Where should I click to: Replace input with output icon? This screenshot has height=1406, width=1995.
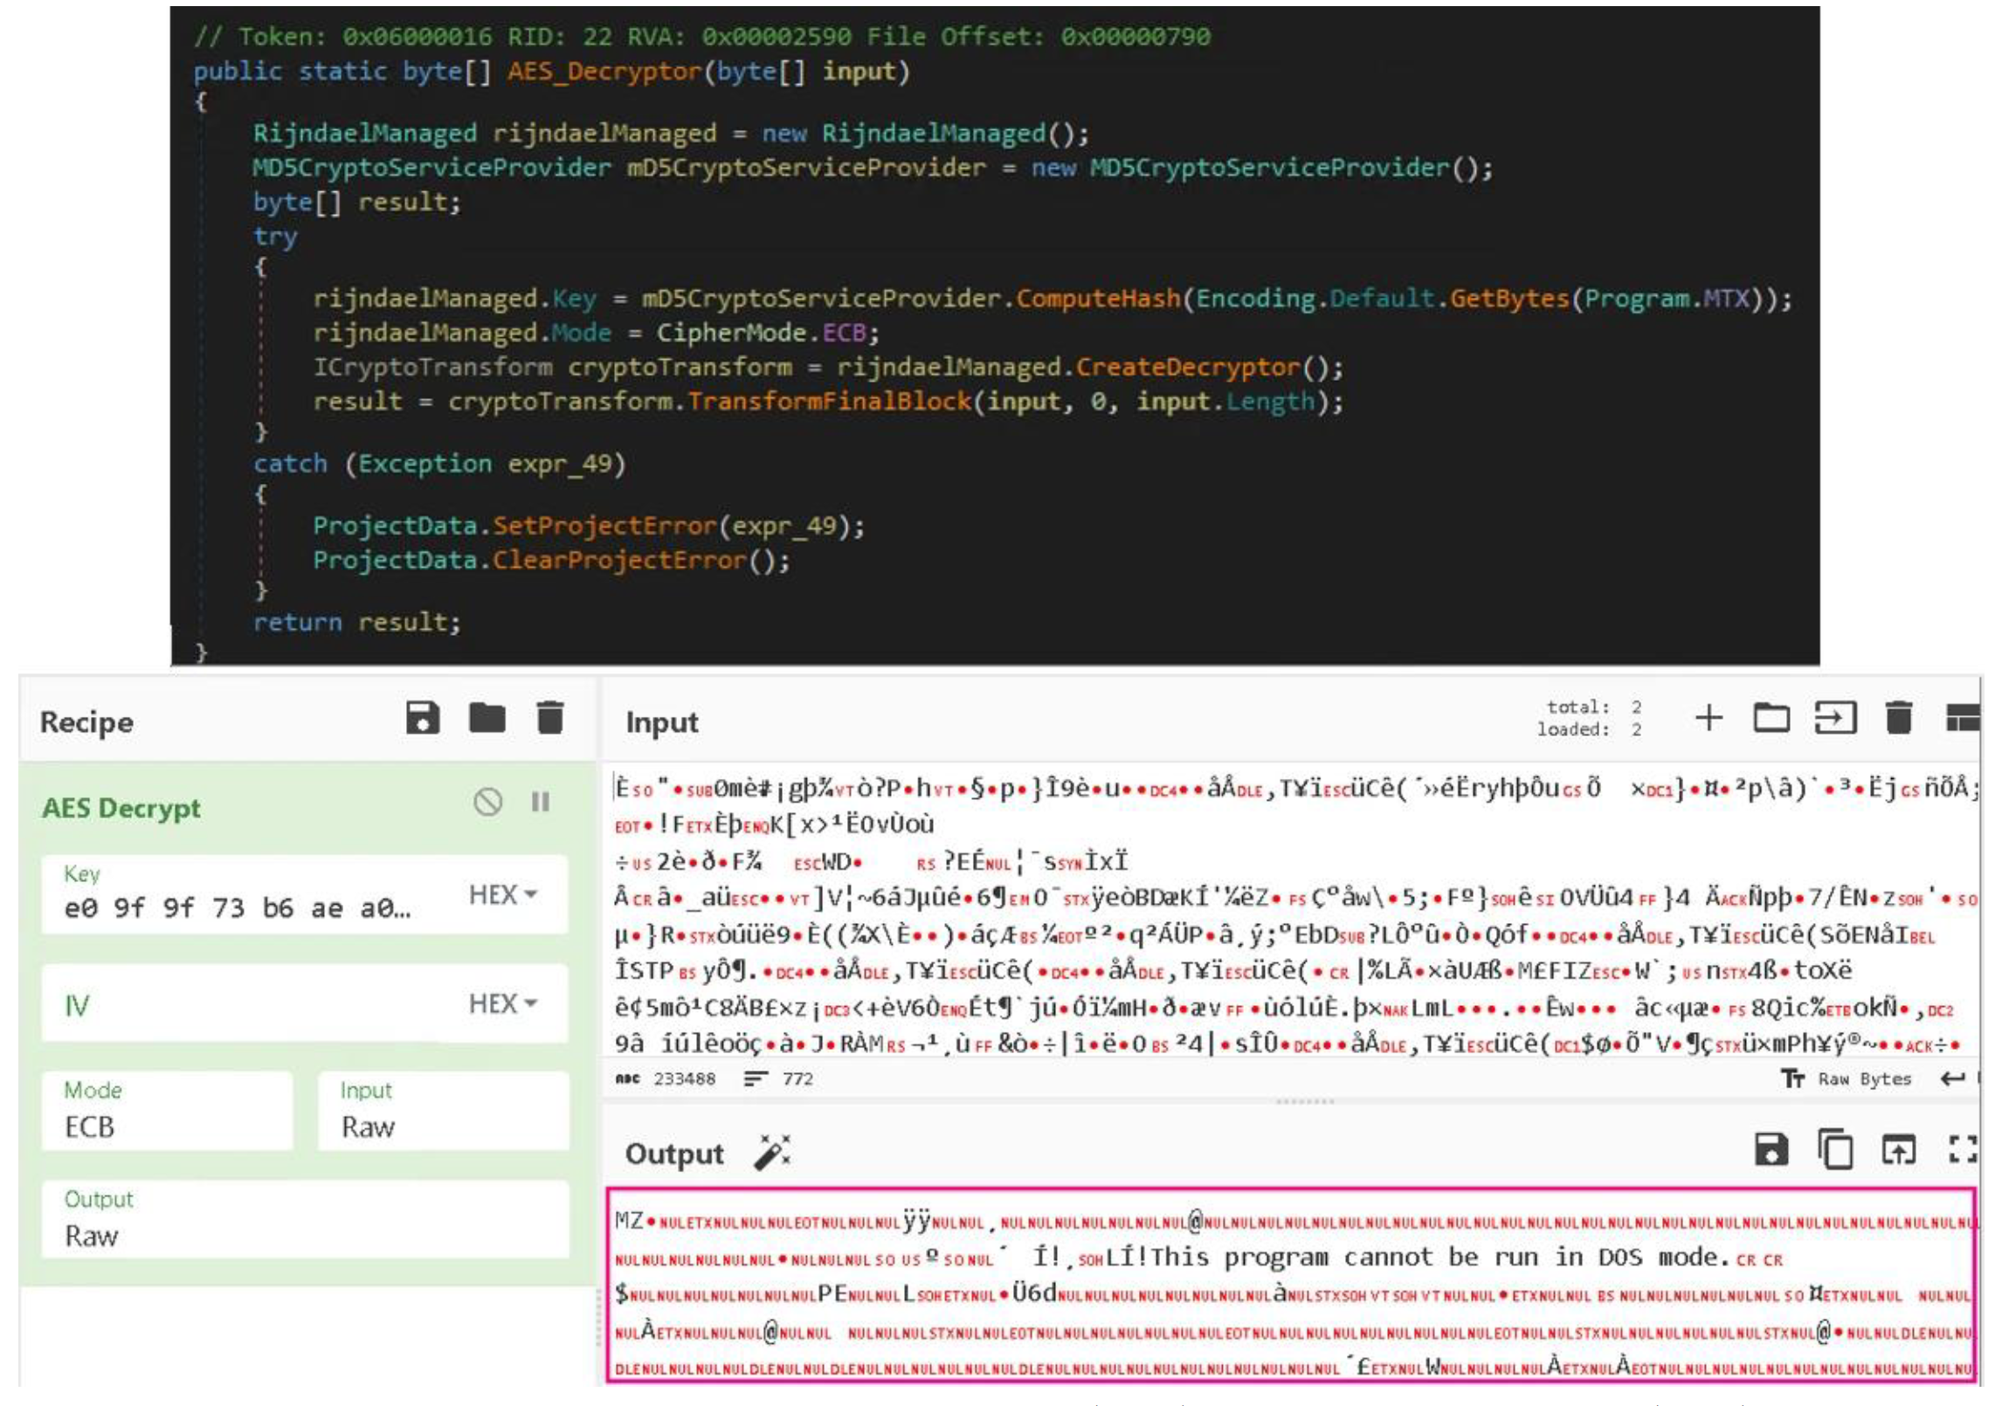1899,1150
